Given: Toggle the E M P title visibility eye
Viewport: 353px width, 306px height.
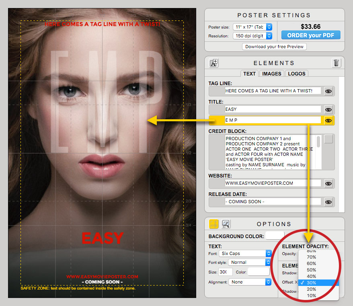Looking at the screenshot, I should (x=328, y=120).
